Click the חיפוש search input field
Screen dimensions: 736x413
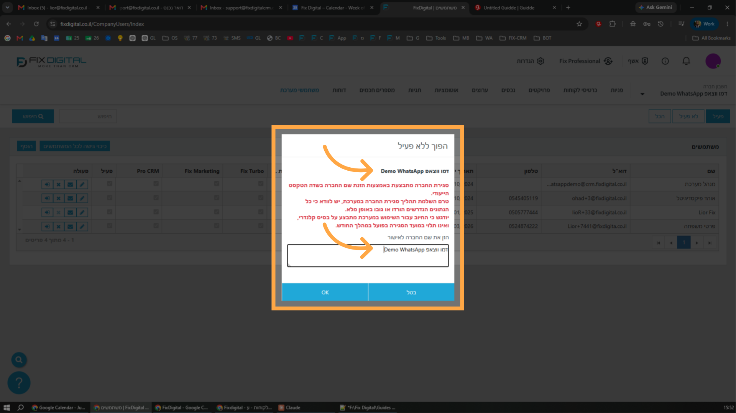88,116
